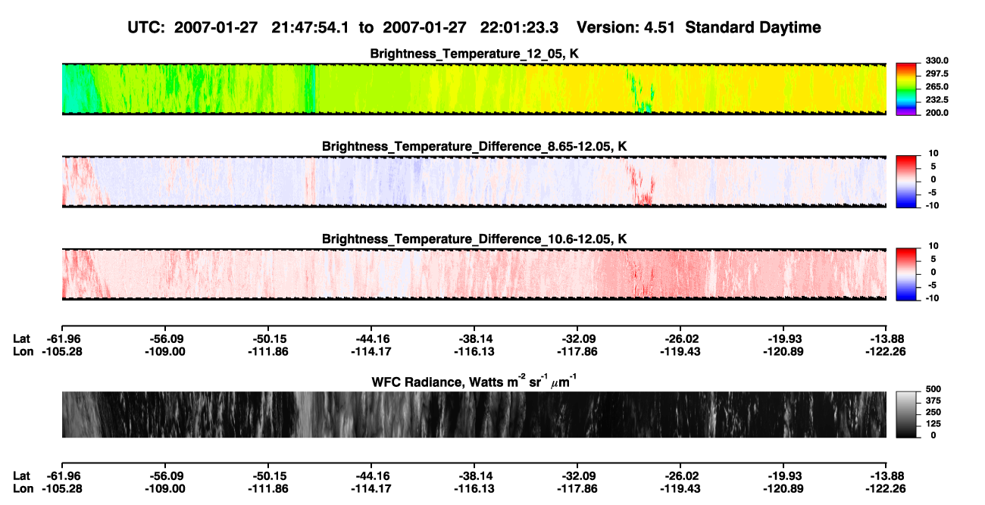Screen dimensions: 985x505
Task: Click the end time '22:01:23.3' in the header
Action: click(x=519, y=27)
